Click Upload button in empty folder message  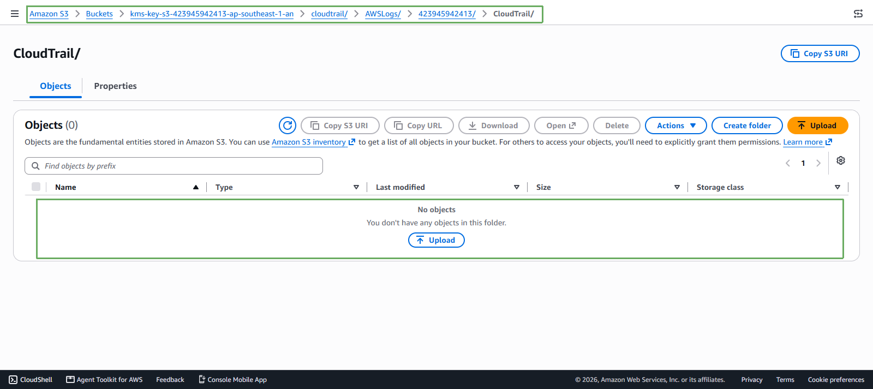(x=436, y=240)
